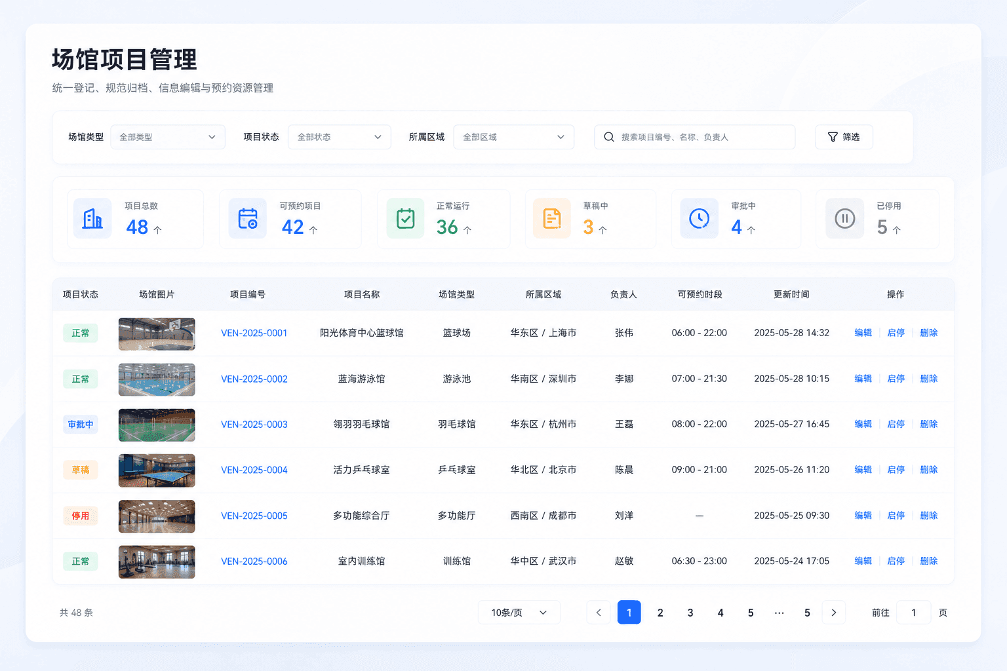
Task: Click the 前往 page number input
Action: [x=913, y=613]
